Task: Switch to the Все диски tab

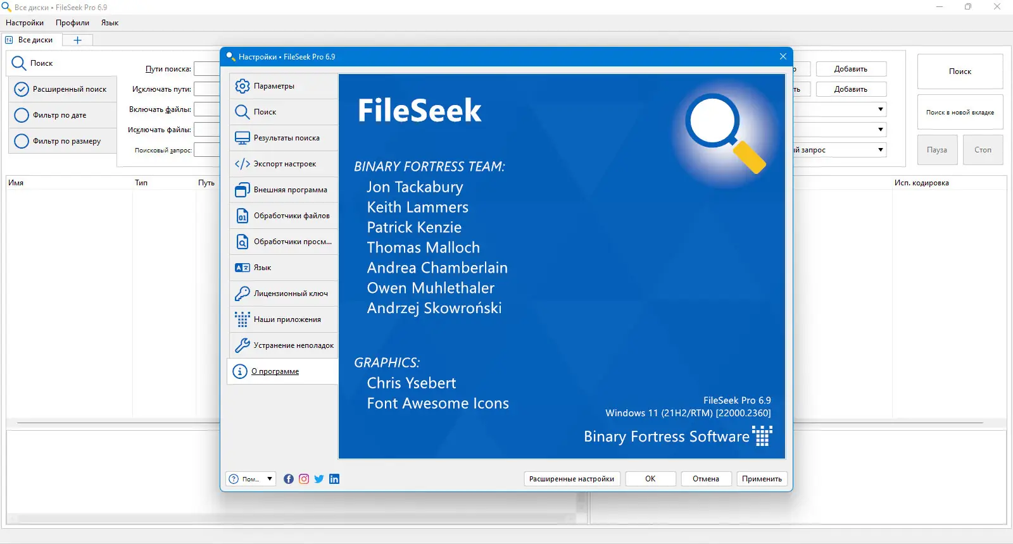Action: [x=32, y=40]
